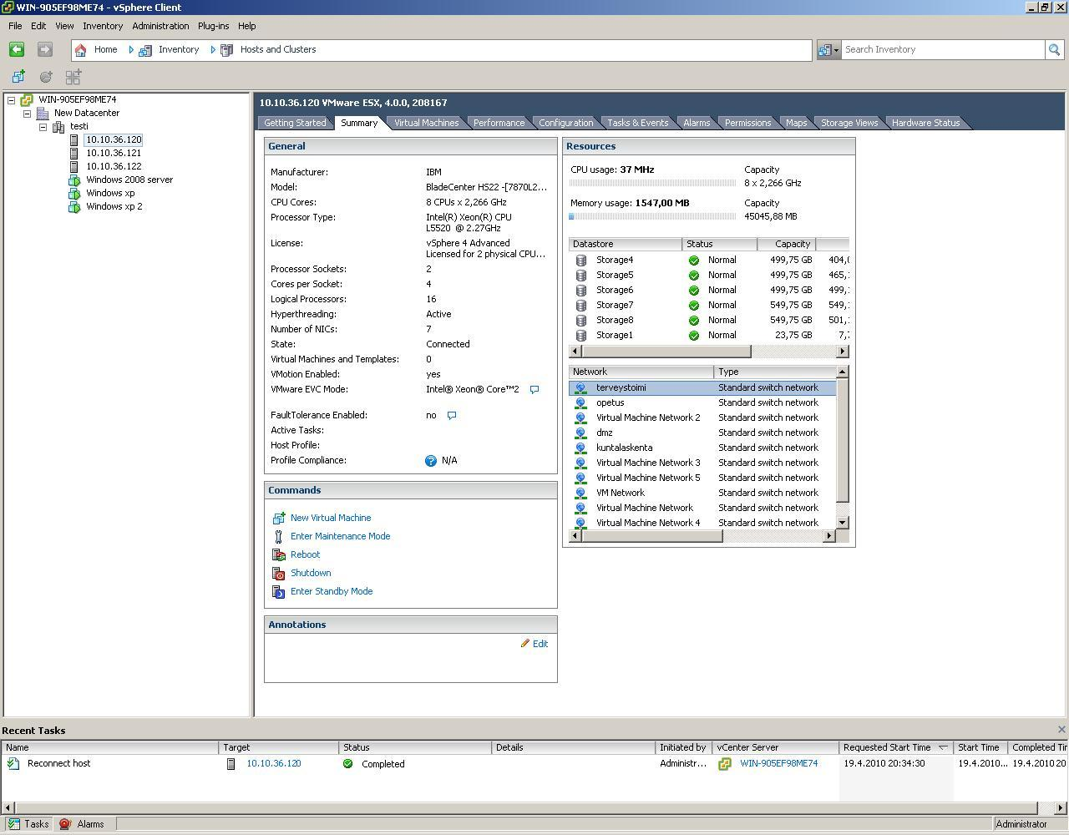The width and height of the screenshot is (1069, 835).
Task: Click the WIN-905EF98ME74 vCenter Server link
Action: tap(778, 763)
